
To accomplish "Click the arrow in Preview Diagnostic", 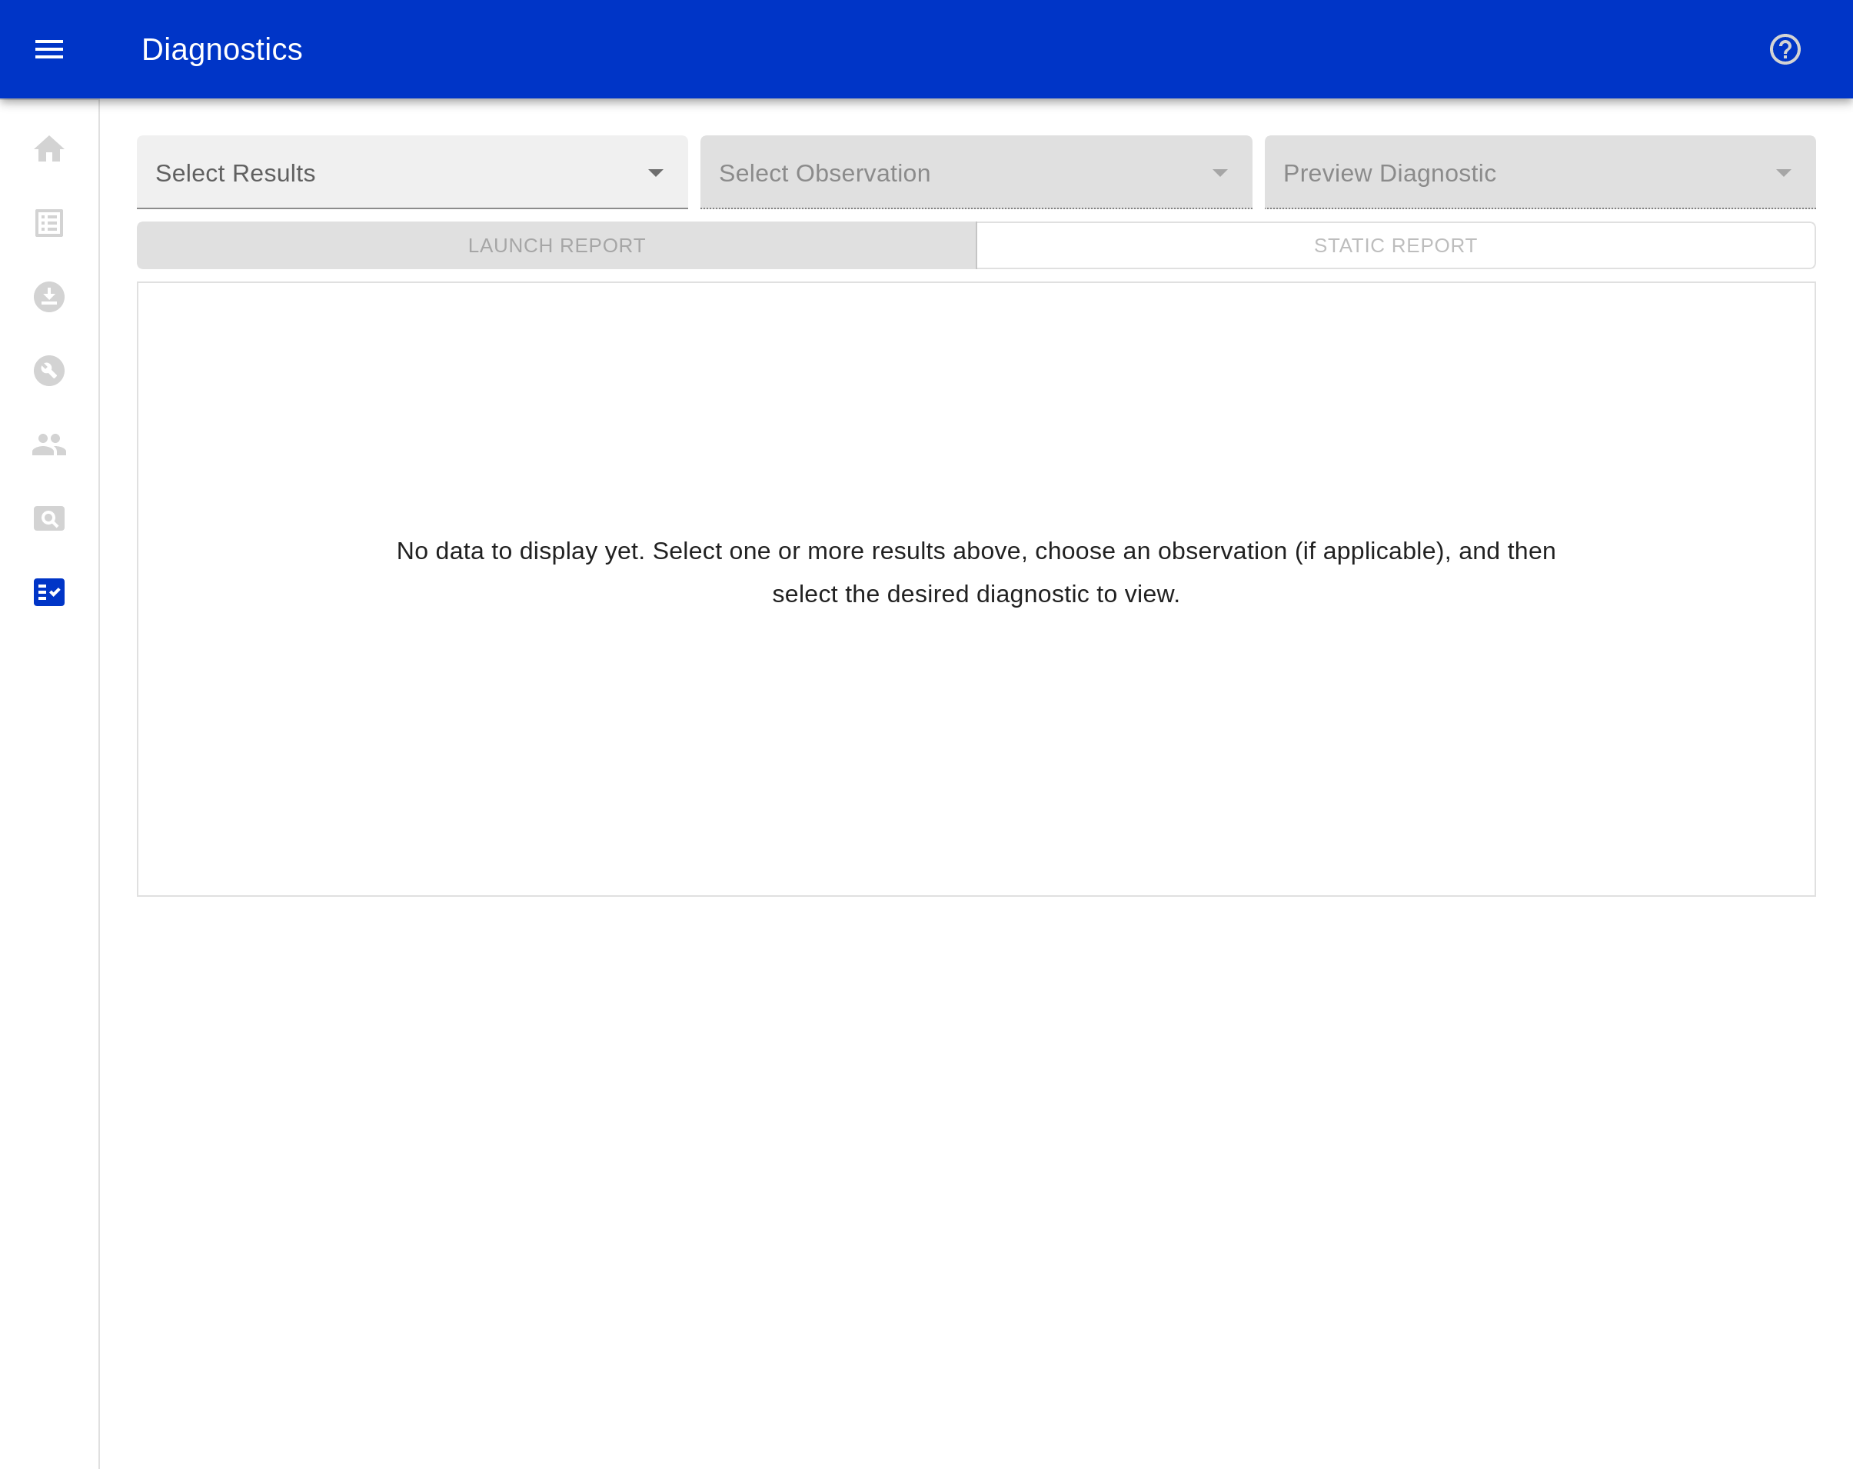I will point(1783,173).
